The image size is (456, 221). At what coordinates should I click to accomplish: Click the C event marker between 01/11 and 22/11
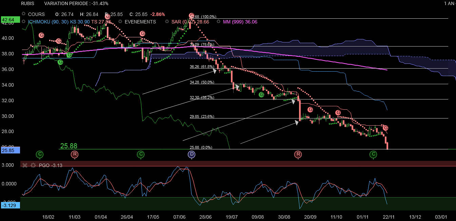(373, 154)
